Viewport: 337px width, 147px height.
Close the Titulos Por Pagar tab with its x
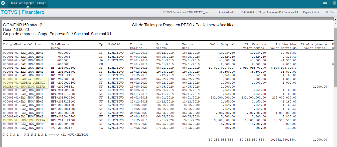click(45, 3)
